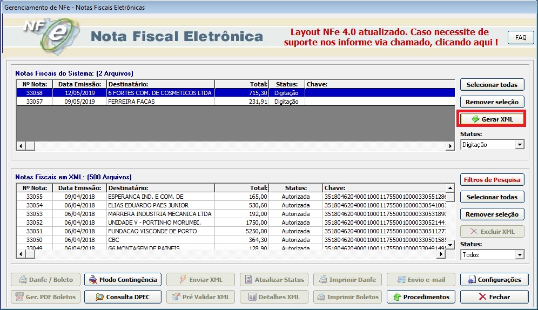
Task: Click the printer icon on Imprimir Danfe
Action: coord(323,279)
